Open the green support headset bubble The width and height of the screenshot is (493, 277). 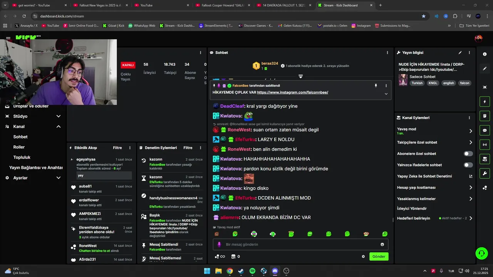tap(481, 253)
